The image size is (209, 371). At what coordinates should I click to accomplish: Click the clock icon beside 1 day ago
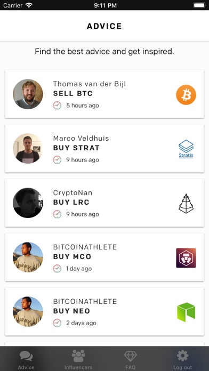click(57, 269)
